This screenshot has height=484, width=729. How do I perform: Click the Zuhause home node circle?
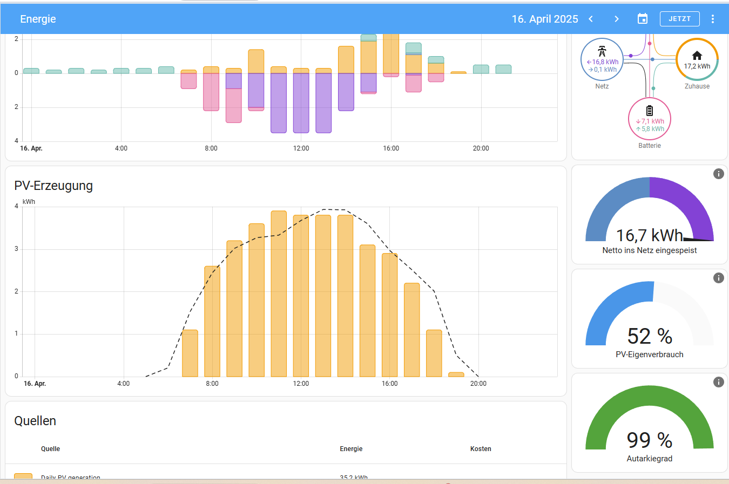(x=697, y=60)
